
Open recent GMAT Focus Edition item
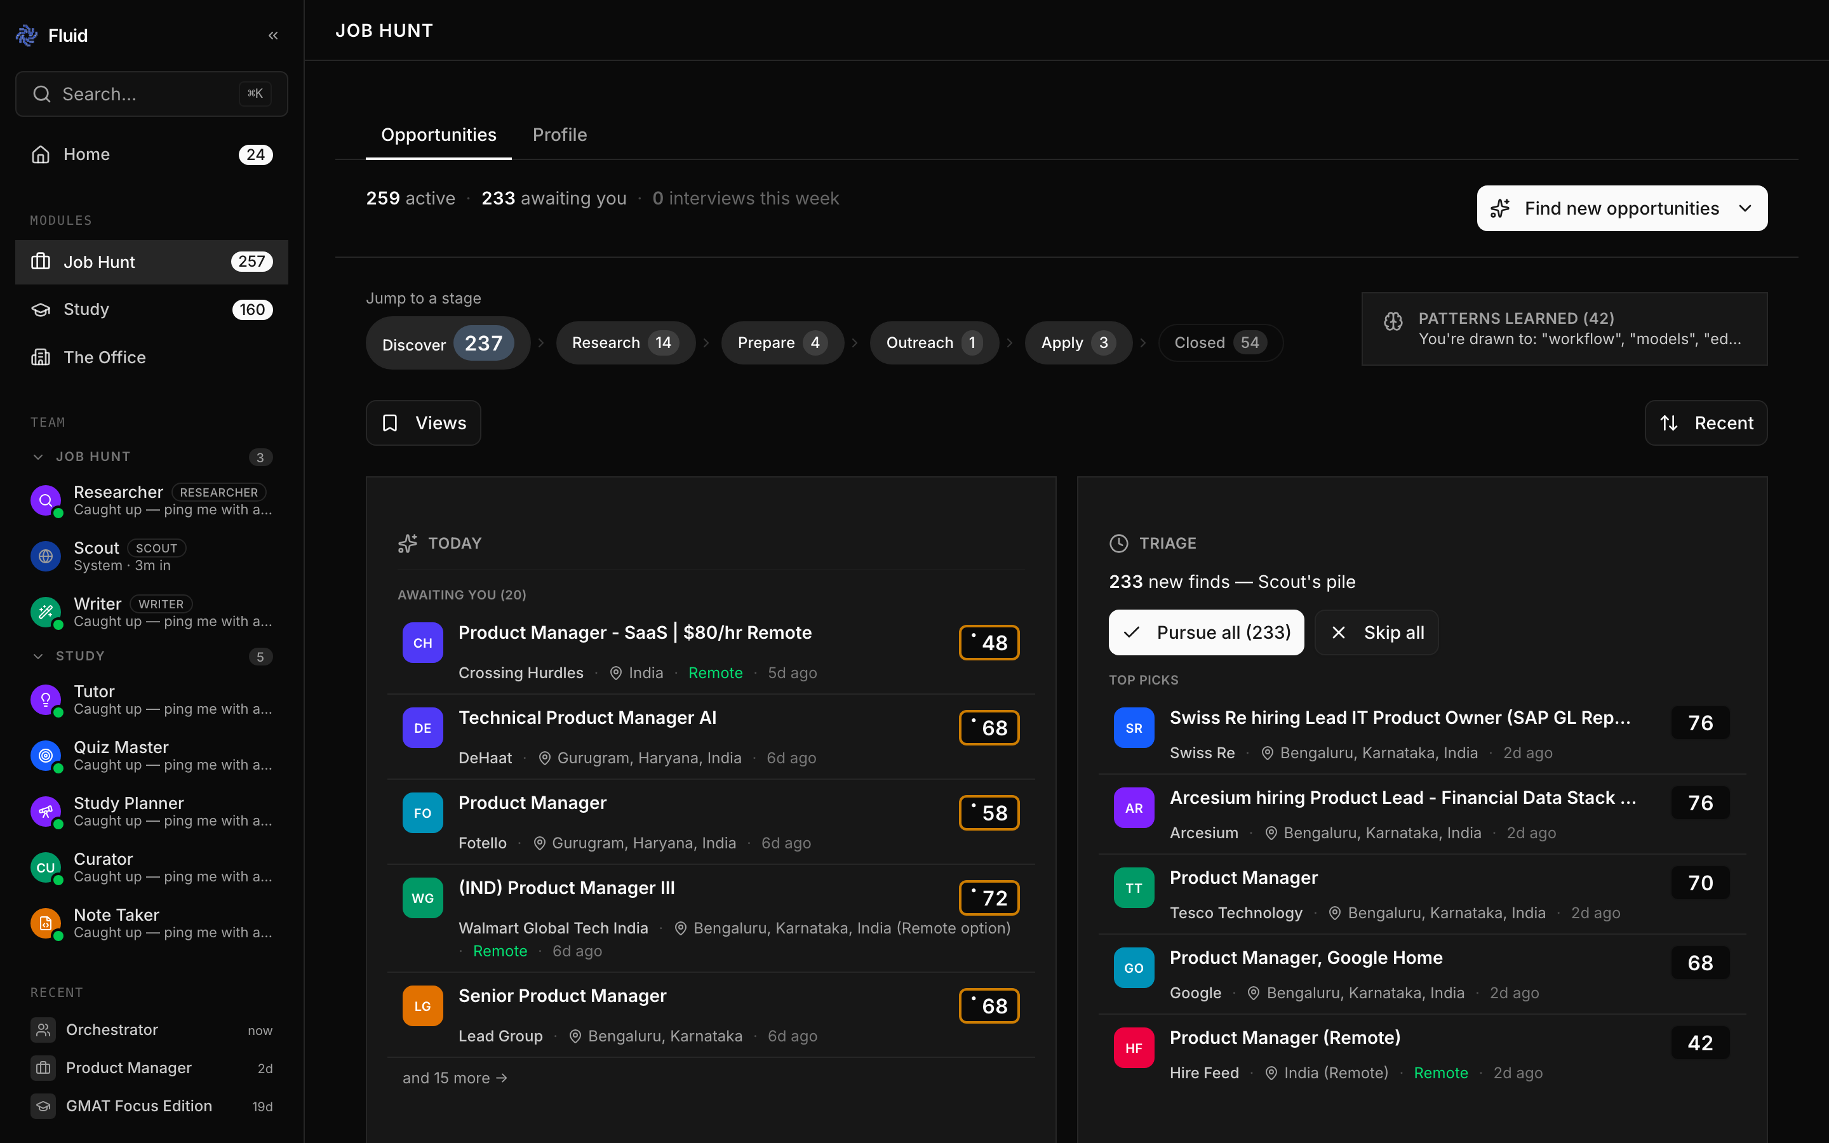(151, 1106)
